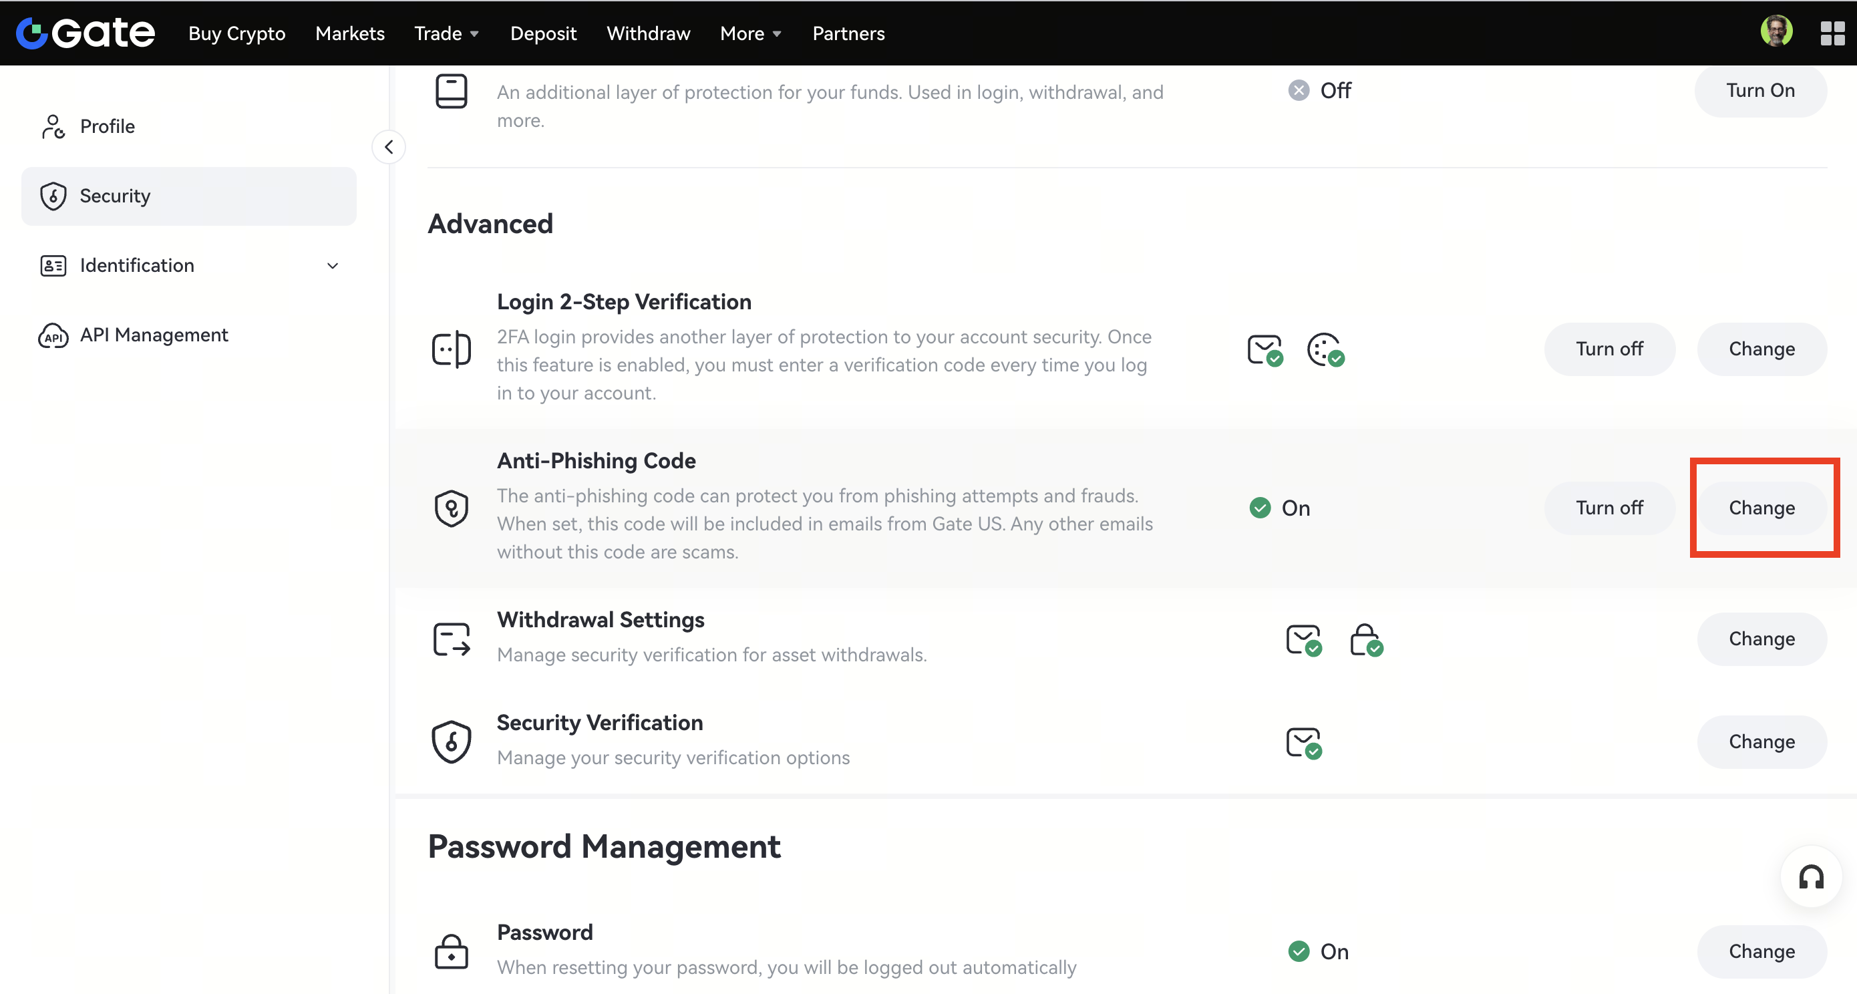Viewport: 1857px width, 994px height.
Task: Click the Login 2-Step Verification icon
Action: coord(452,349)
